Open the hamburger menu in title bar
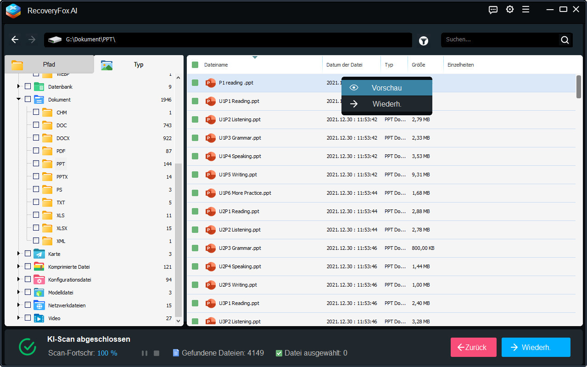This screenshot has width=587, height=367. click(x=526, y=10)
